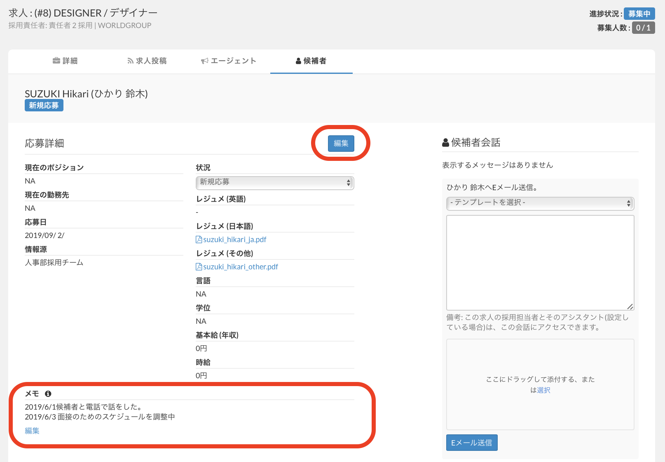Screen dimensions: 665x462
Task: Focus the email message text area
Action: [x=540, y=262]
